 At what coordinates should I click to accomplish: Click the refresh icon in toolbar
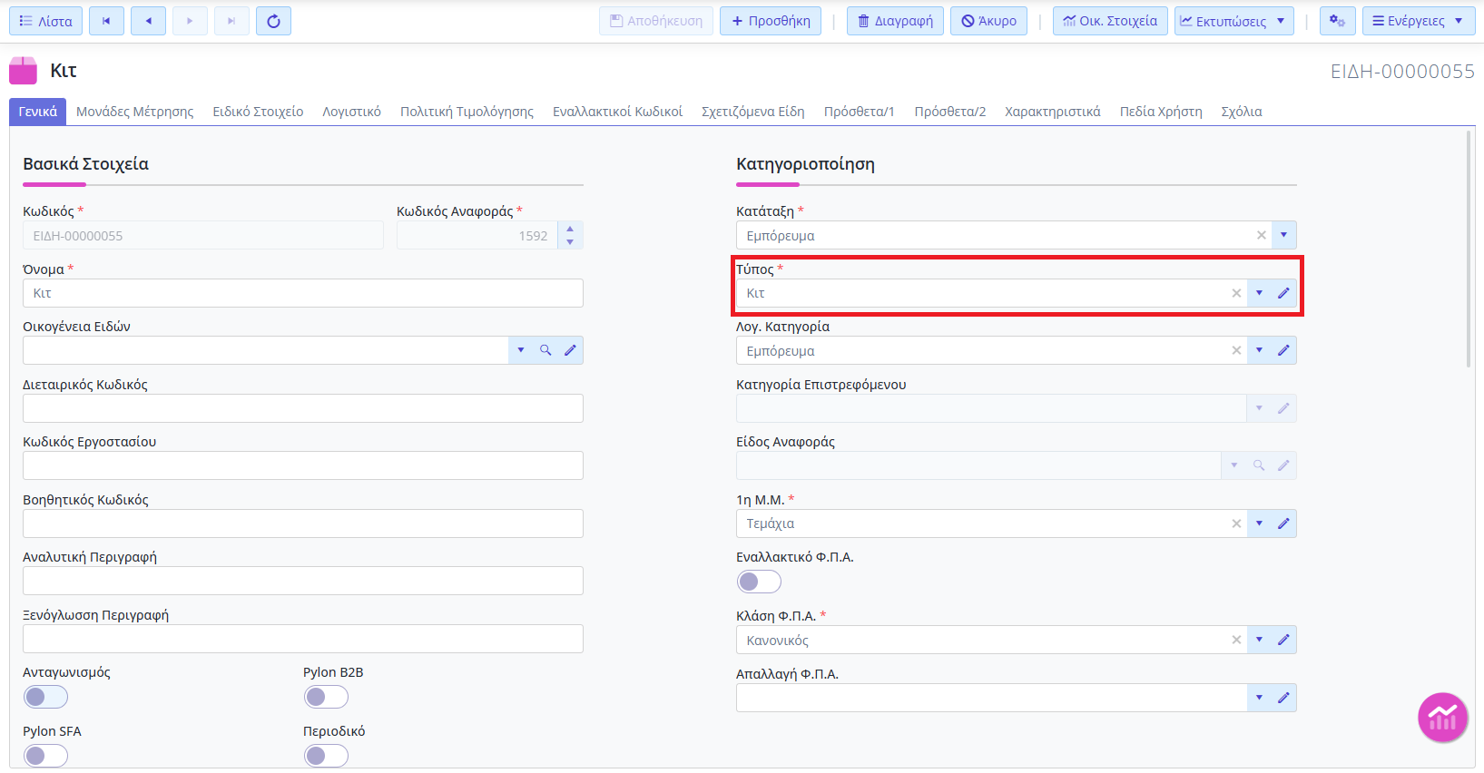click(x=273, y=21)
